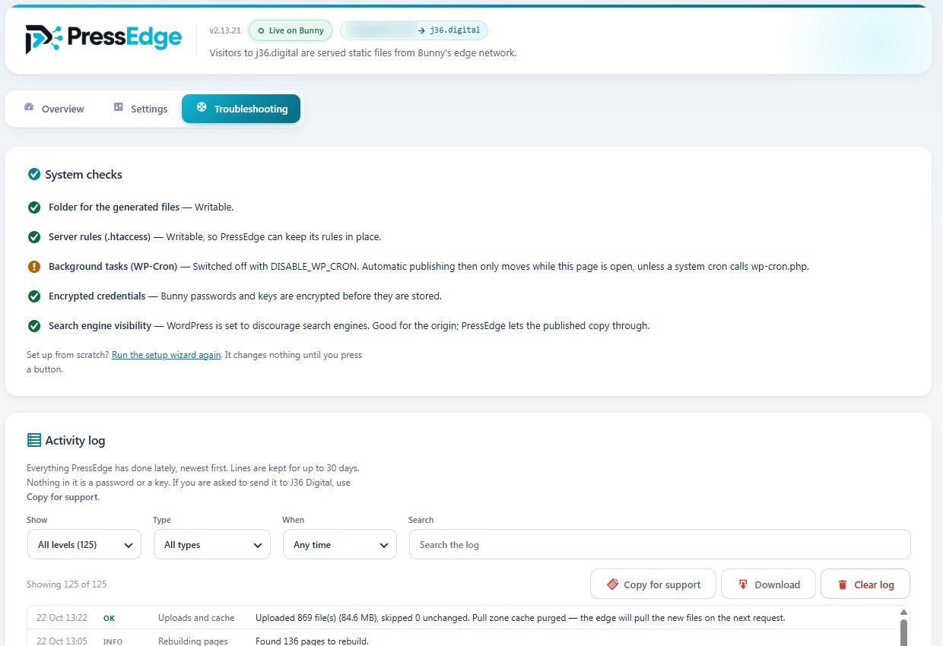Click the download arrow icon
Image resolution: width=943 pixels, height=646 pixels.
pos(744,584)
